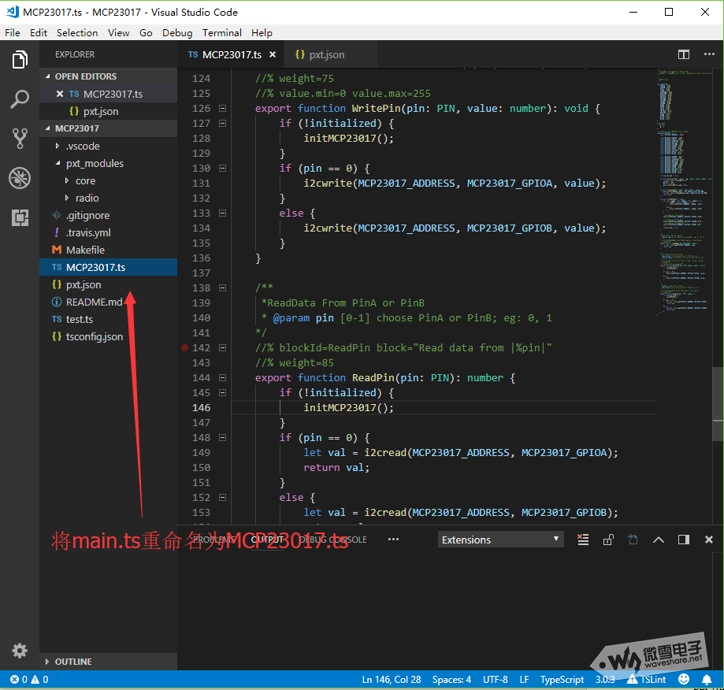
Task: Open README.md in the explorer
Action: point(94,302)
